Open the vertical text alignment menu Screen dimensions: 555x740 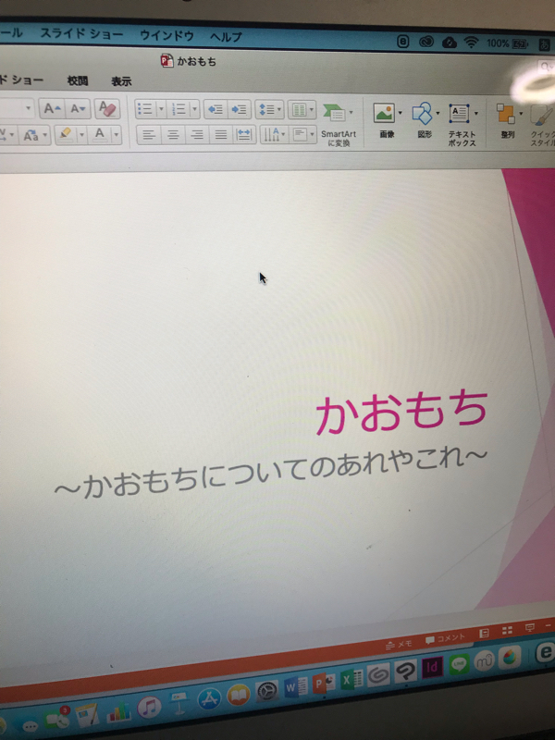[x=302, y=135]
